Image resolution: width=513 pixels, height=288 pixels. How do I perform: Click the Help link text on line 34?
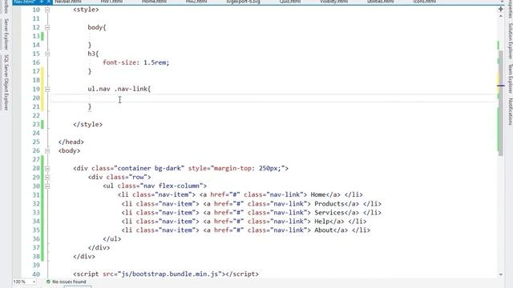coord(322,222)
